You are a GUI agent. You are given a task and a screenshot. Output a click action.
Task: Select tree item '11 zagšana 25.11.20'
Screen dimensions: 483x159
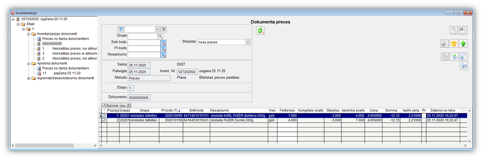click(x=61, y=73)
